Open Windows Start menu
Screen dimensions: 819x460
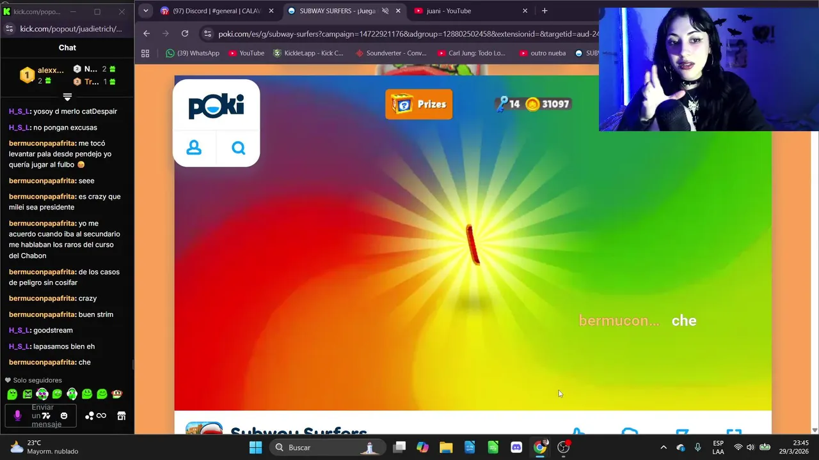click(255, 447)
